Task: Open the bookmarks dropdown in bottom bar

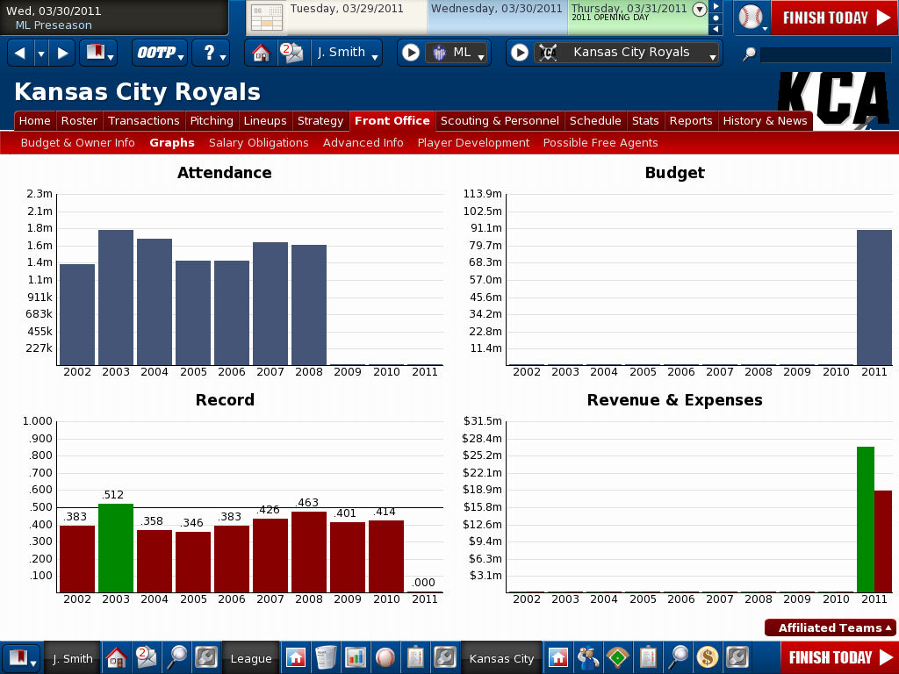Action: click(21, 657)
